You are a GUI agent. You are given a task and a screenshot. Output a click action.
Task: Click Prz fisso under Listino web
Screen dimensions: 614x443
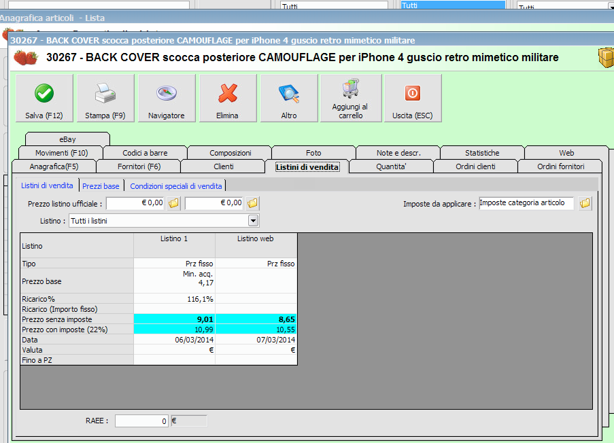(x=256, y=264)
